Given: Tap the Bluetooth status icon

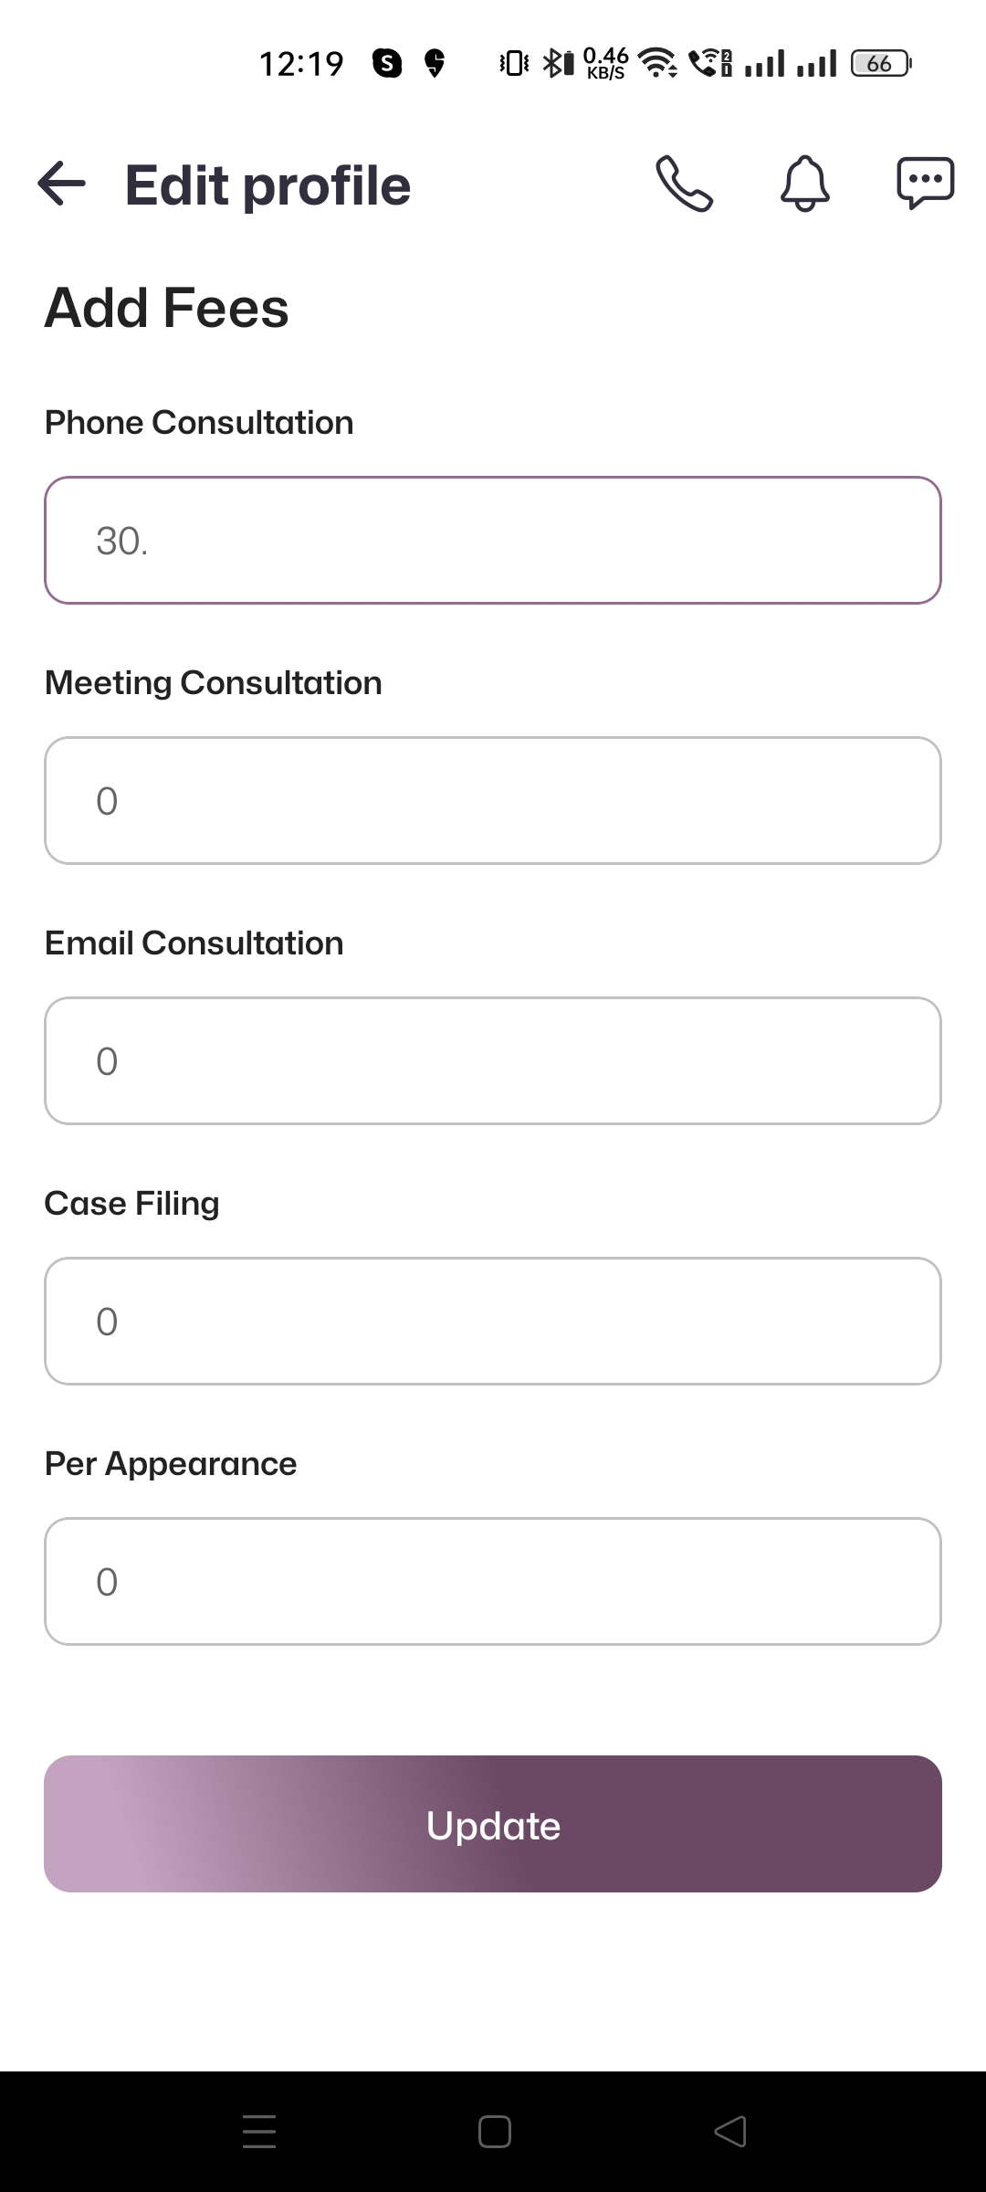Looking at the screenshot, I should pyautogui.click(x=553, y=63).
